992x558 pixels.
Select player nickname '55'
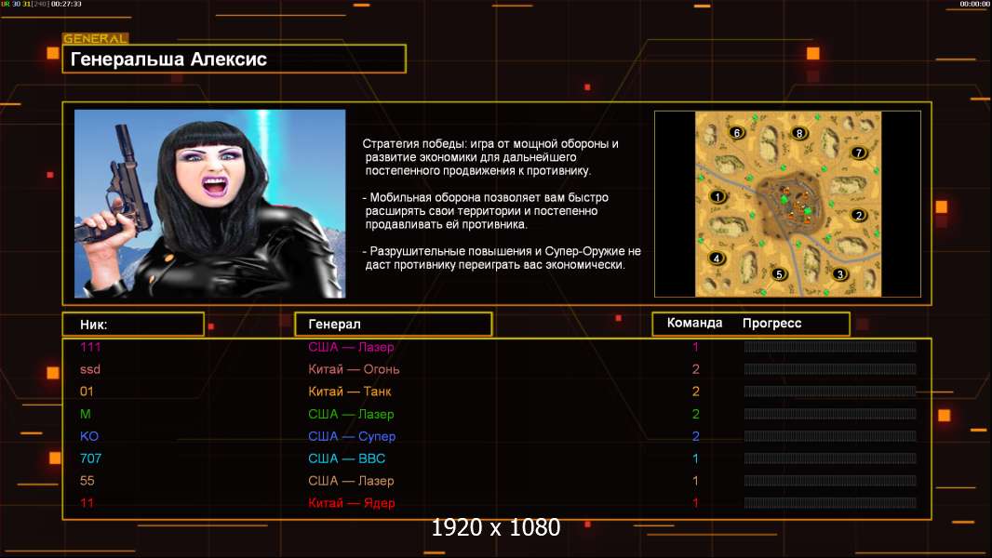click(87, 481)
